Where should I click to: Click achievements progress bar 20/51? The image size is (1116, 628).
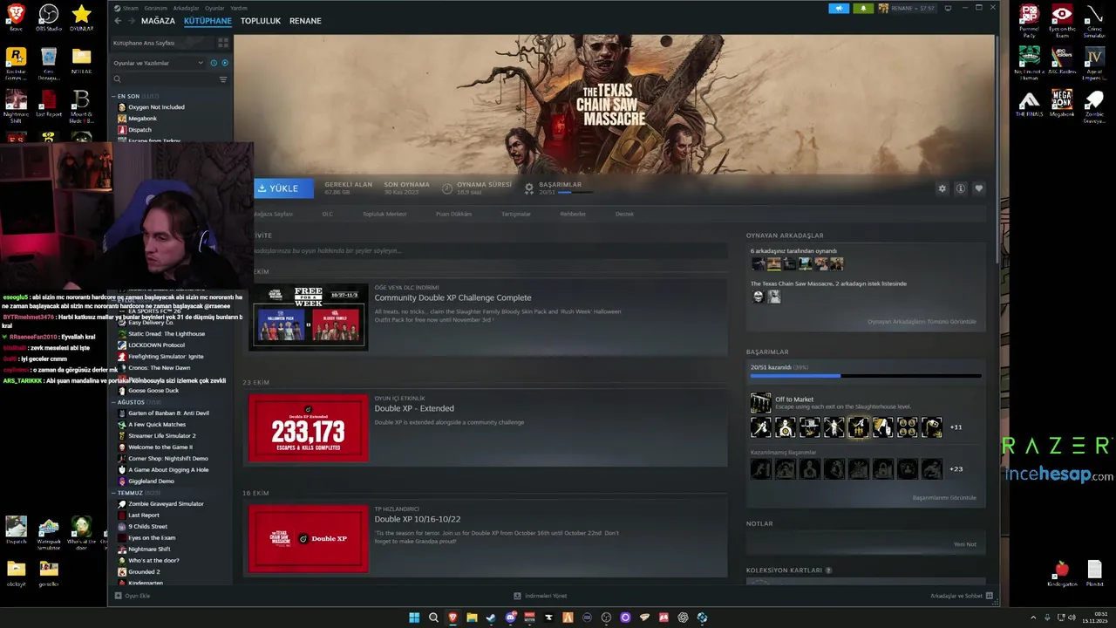866,376
